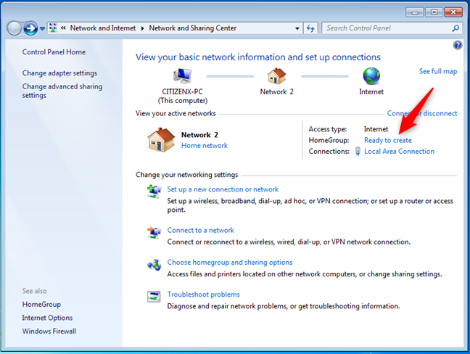Click the Network 2 house icon in map

tap(276, 76)
